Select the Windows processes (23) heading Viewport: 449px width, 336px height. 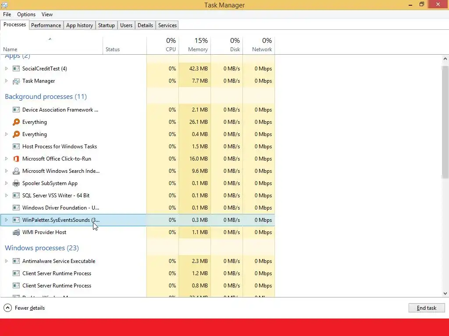coord(42,248)
